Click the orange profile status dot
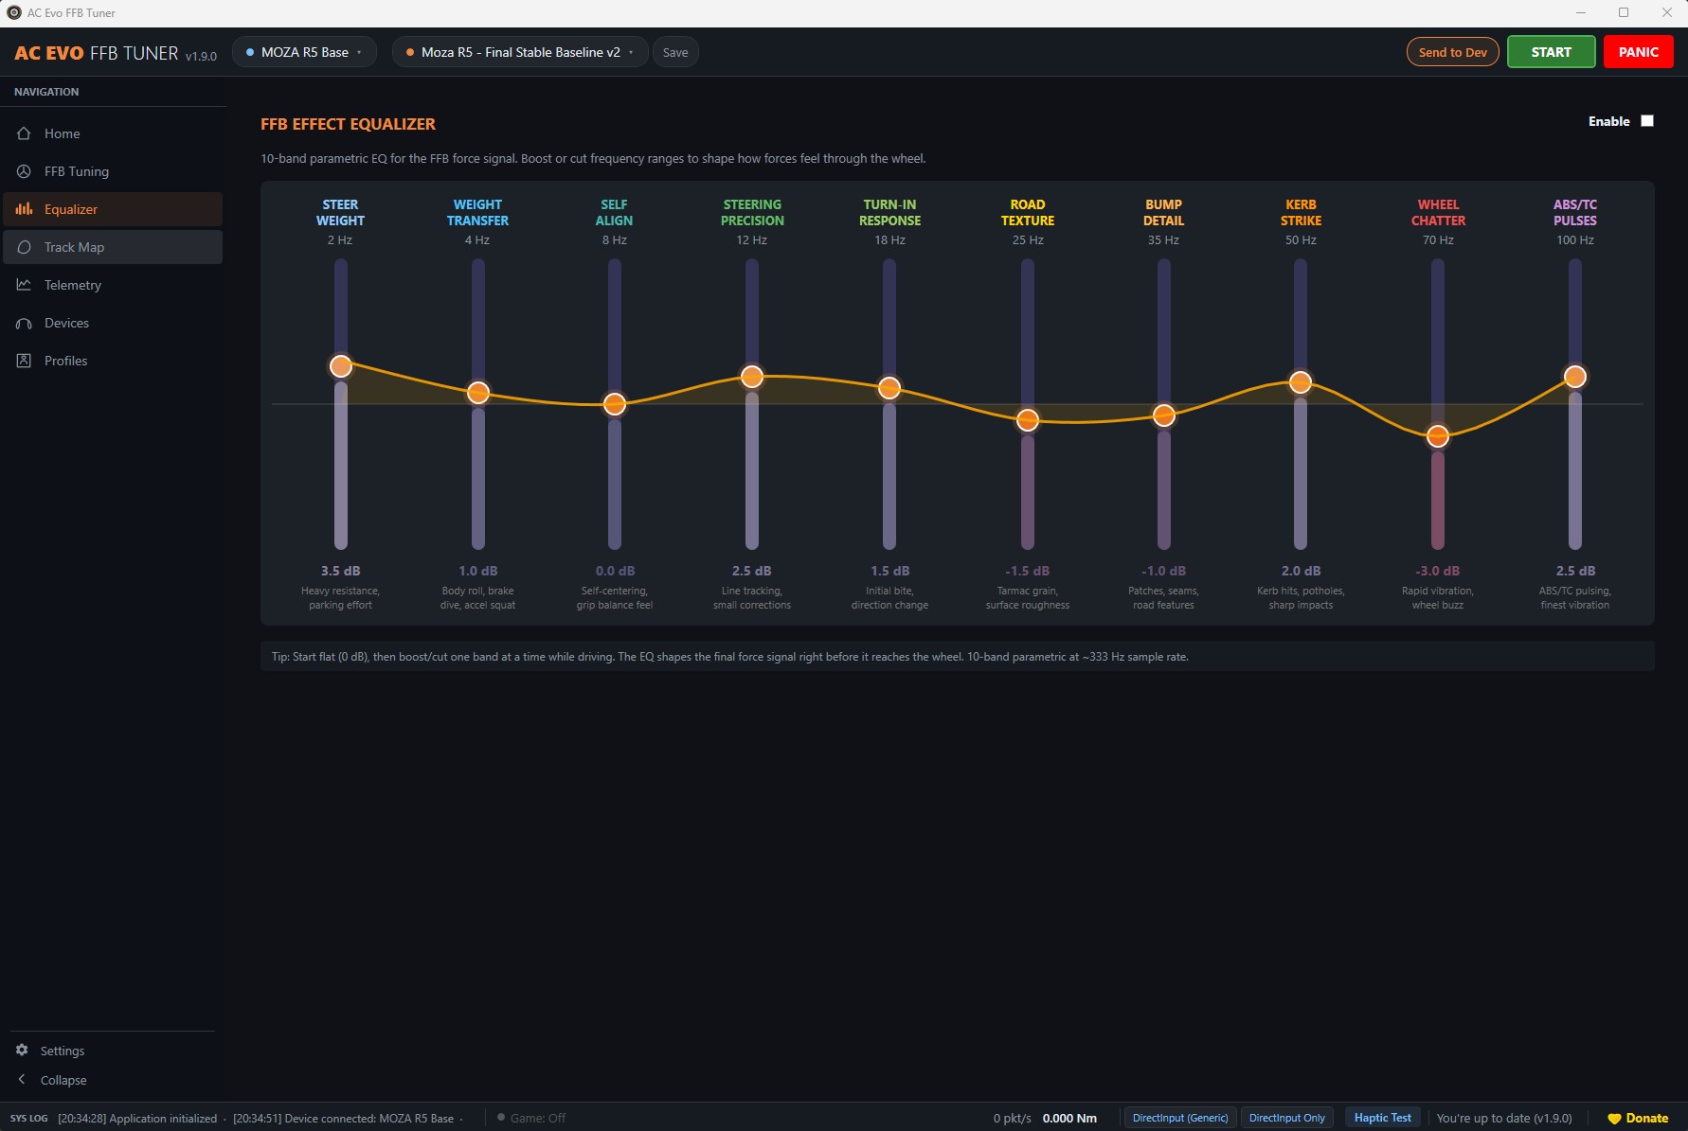Viewport: 1688px width, 1131px height. coord(410,52)
